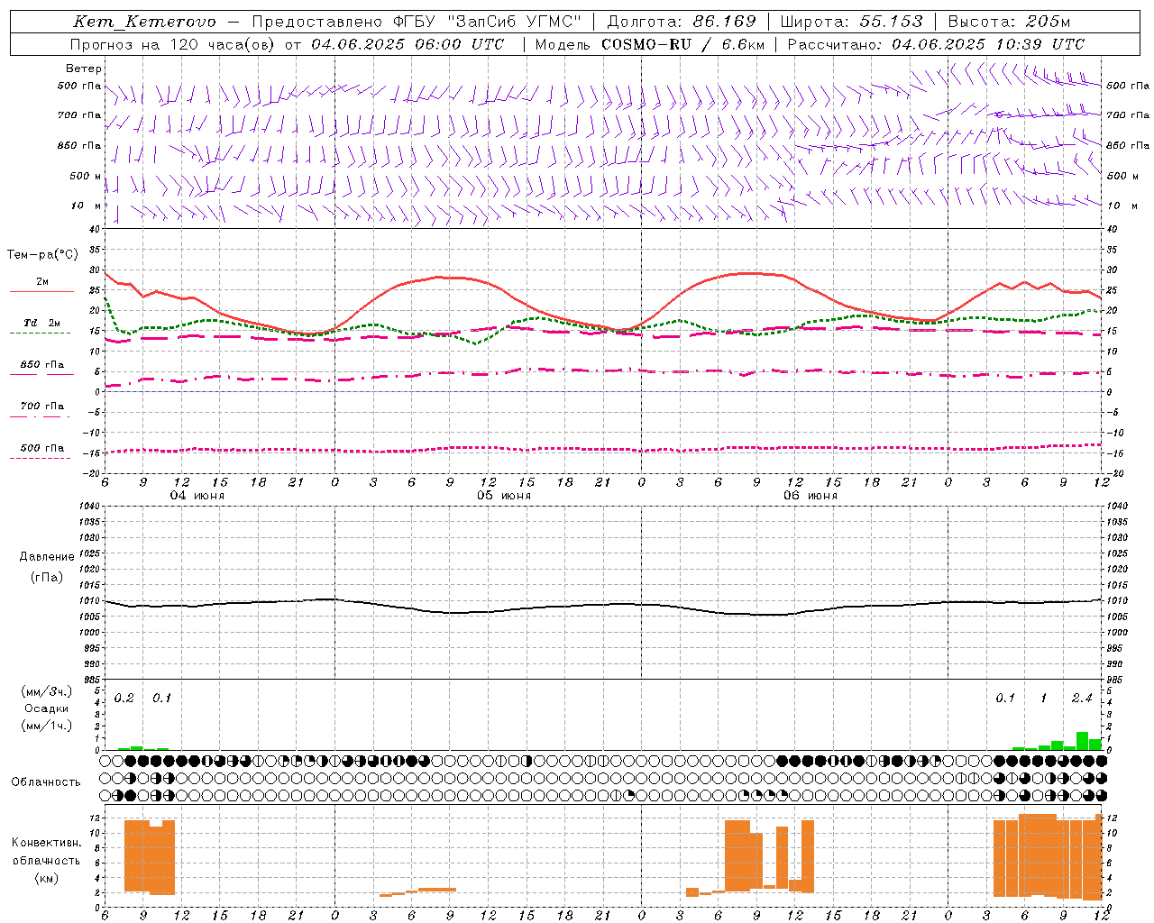The height and width of the screenshot is (923, 1154).
Task: Click the 0.2 precipitation amount value
Action: click(124, 699)
